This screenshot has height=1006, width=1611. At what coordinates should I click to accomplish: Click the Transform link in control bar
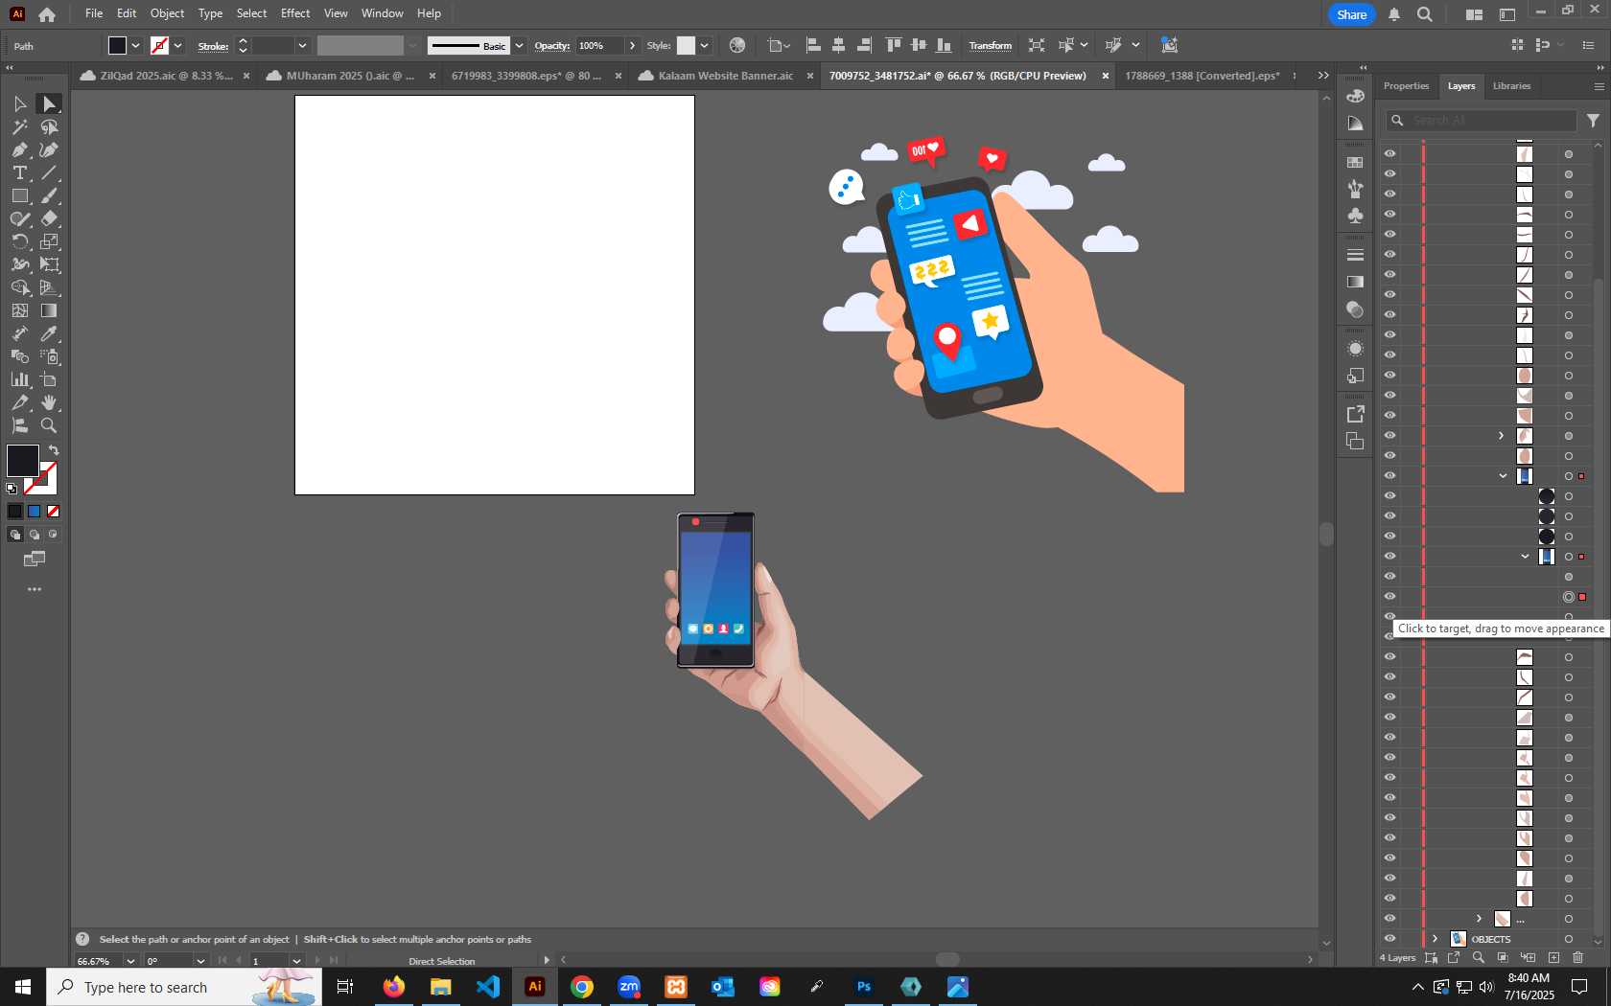pos(990,46)
